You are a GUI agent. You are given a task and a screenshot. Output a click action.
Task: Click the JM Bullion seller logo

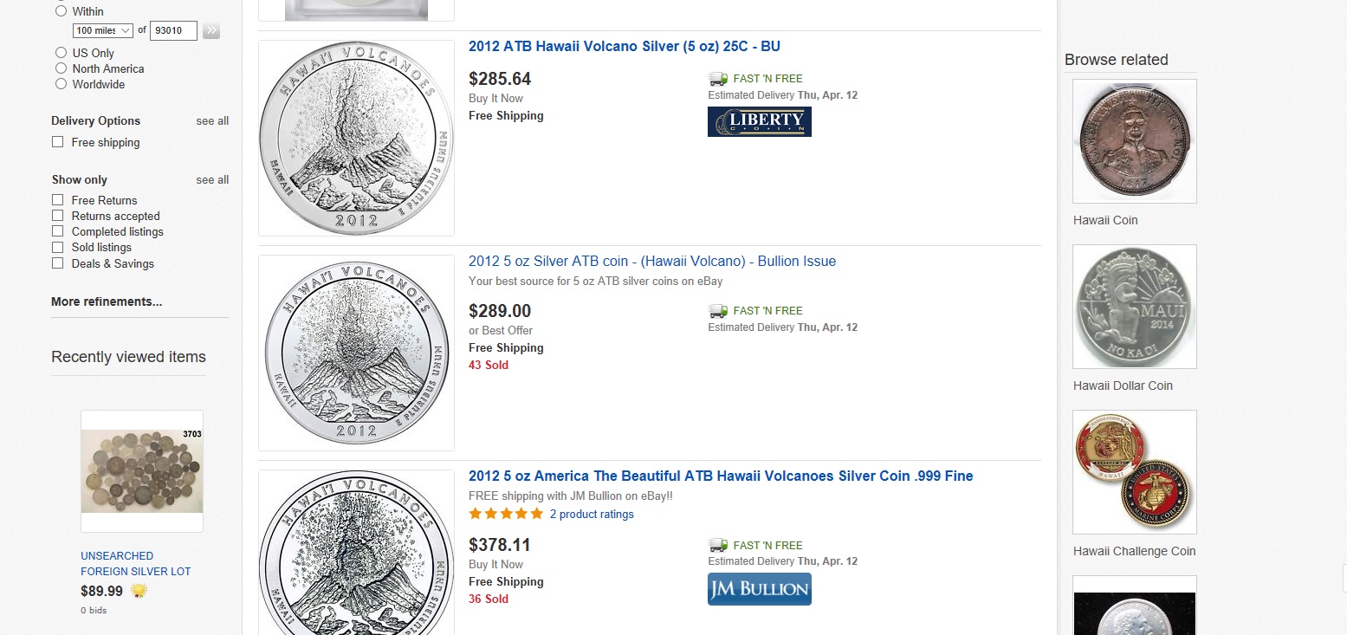(759, 589)
